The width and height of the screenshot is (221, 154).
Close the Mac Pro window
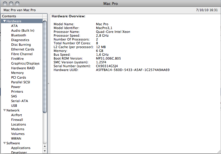(x=5, y=4)
